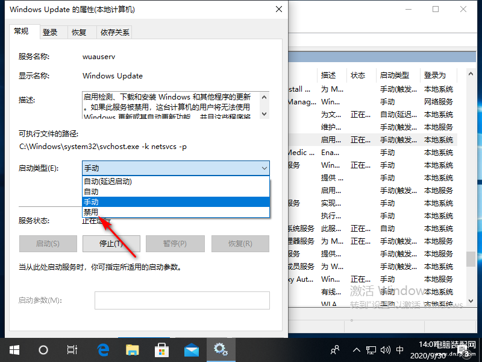Open File Explorer from taskbar
The height and width of the screenshot is (362, 482).
coord(133,350)
